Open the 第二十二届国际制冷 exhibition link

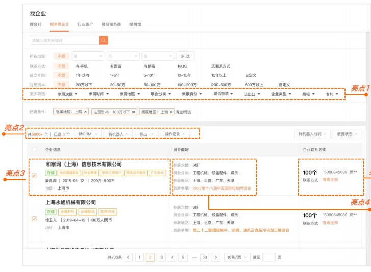tap(241, 230)
